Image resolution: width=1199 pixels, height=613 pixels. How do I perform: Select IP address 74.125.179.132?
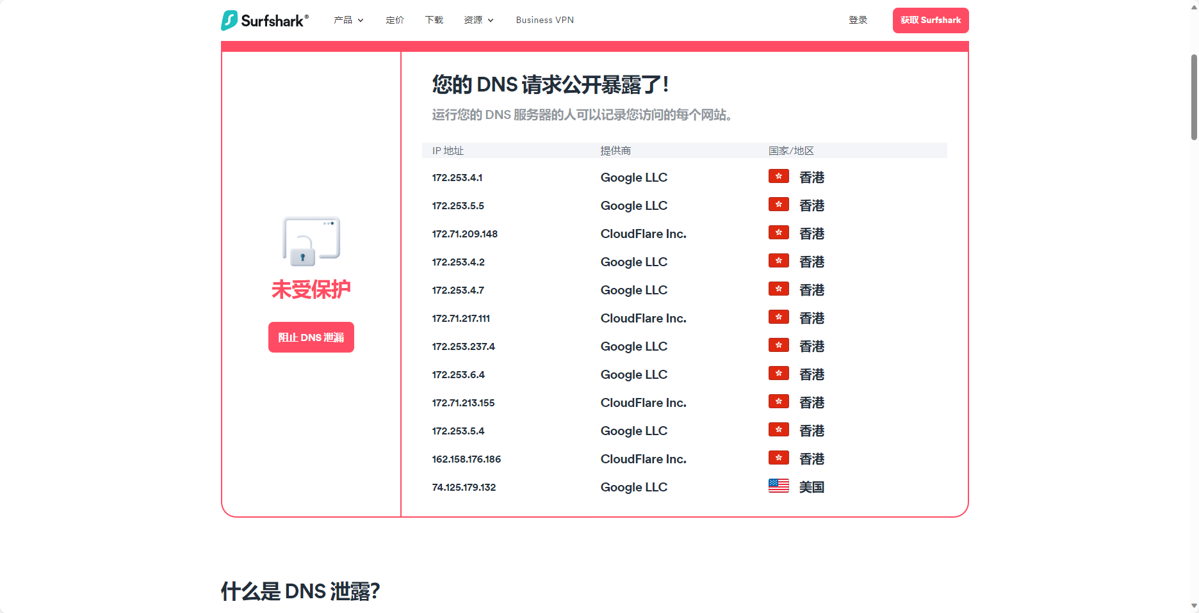[x=464, y=488]
